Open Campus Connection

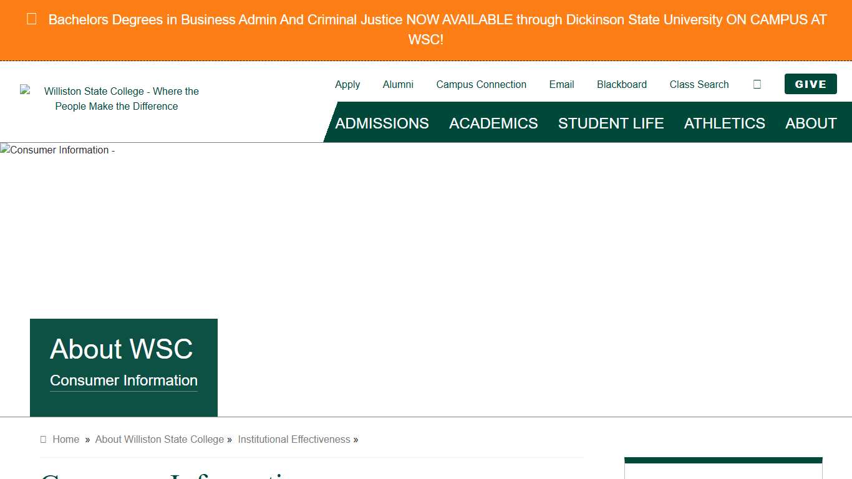481,84
